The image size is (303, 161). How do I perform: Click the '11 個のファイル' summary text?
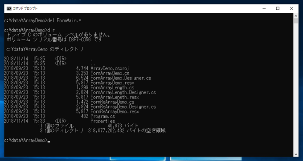[x=56, y=126]
